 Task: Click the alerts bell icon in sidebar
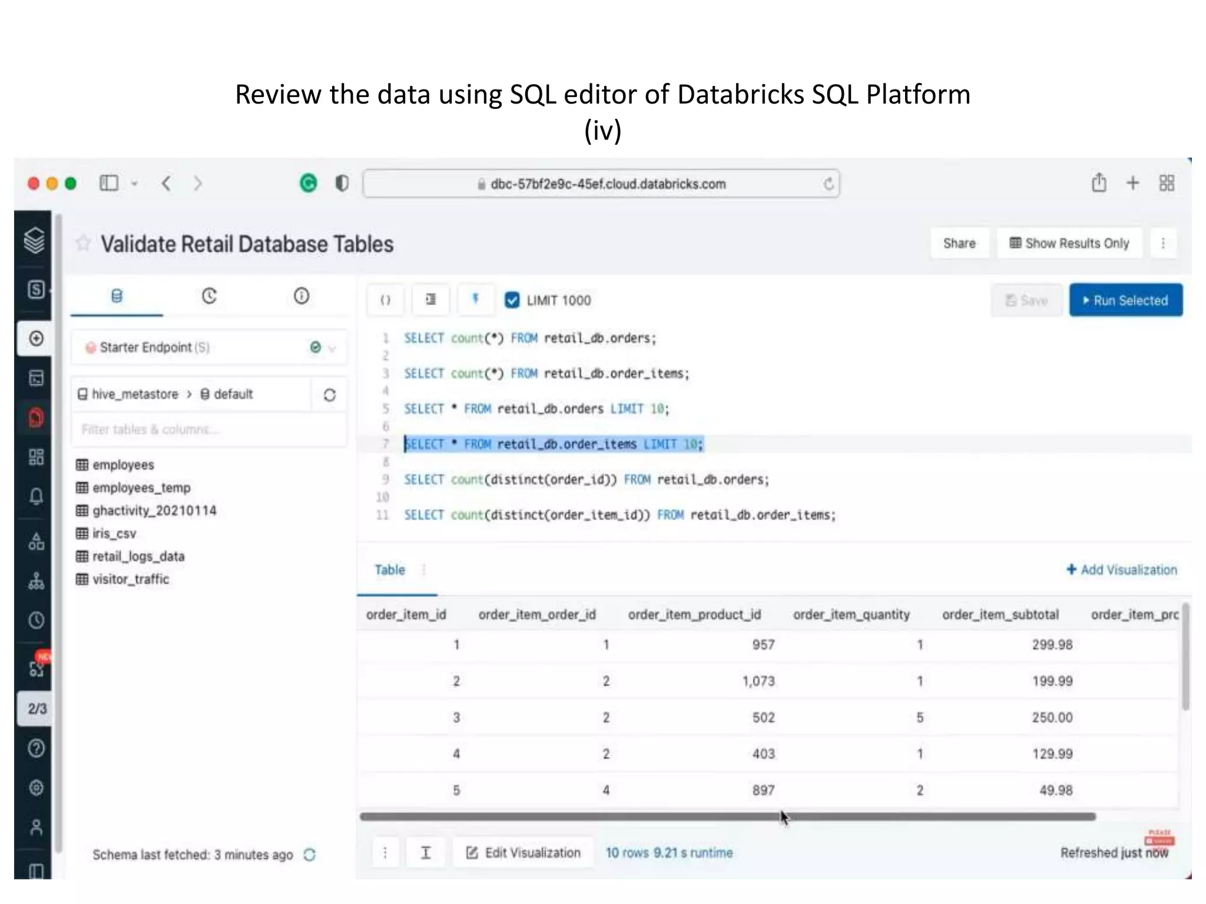36,496
